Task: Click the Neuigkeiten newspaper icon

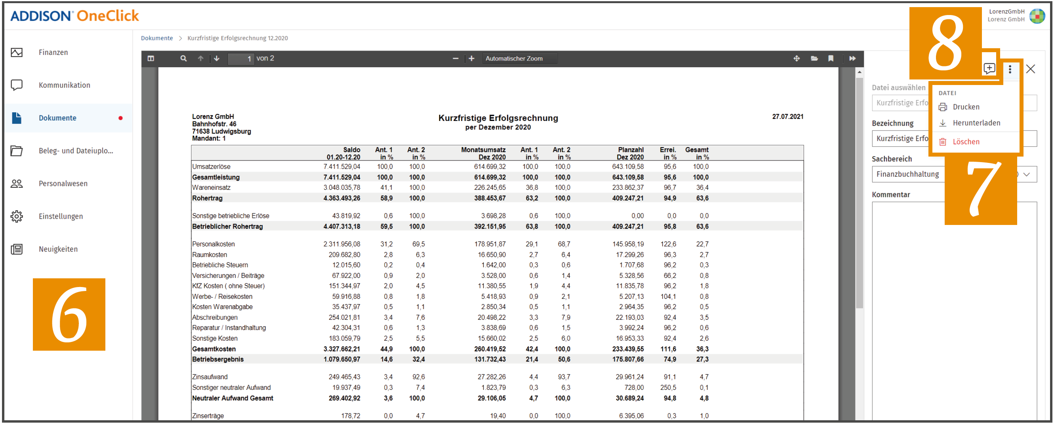Action: (16, 249)
